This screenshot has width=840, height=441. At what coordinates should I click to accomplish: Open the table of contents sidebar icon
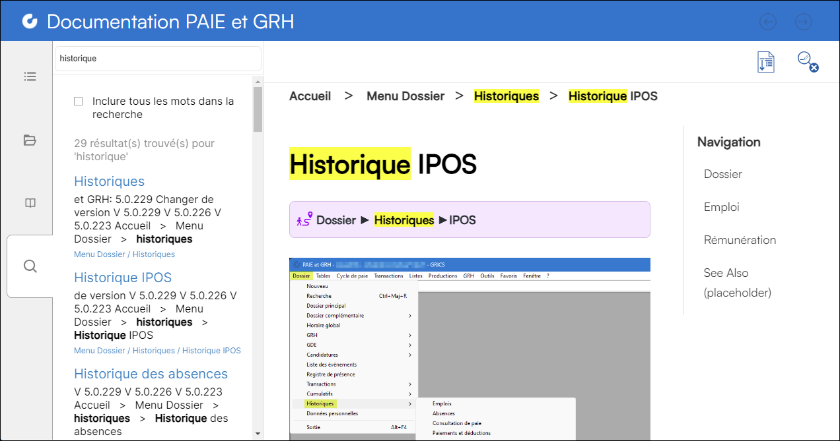pos(30,76)
